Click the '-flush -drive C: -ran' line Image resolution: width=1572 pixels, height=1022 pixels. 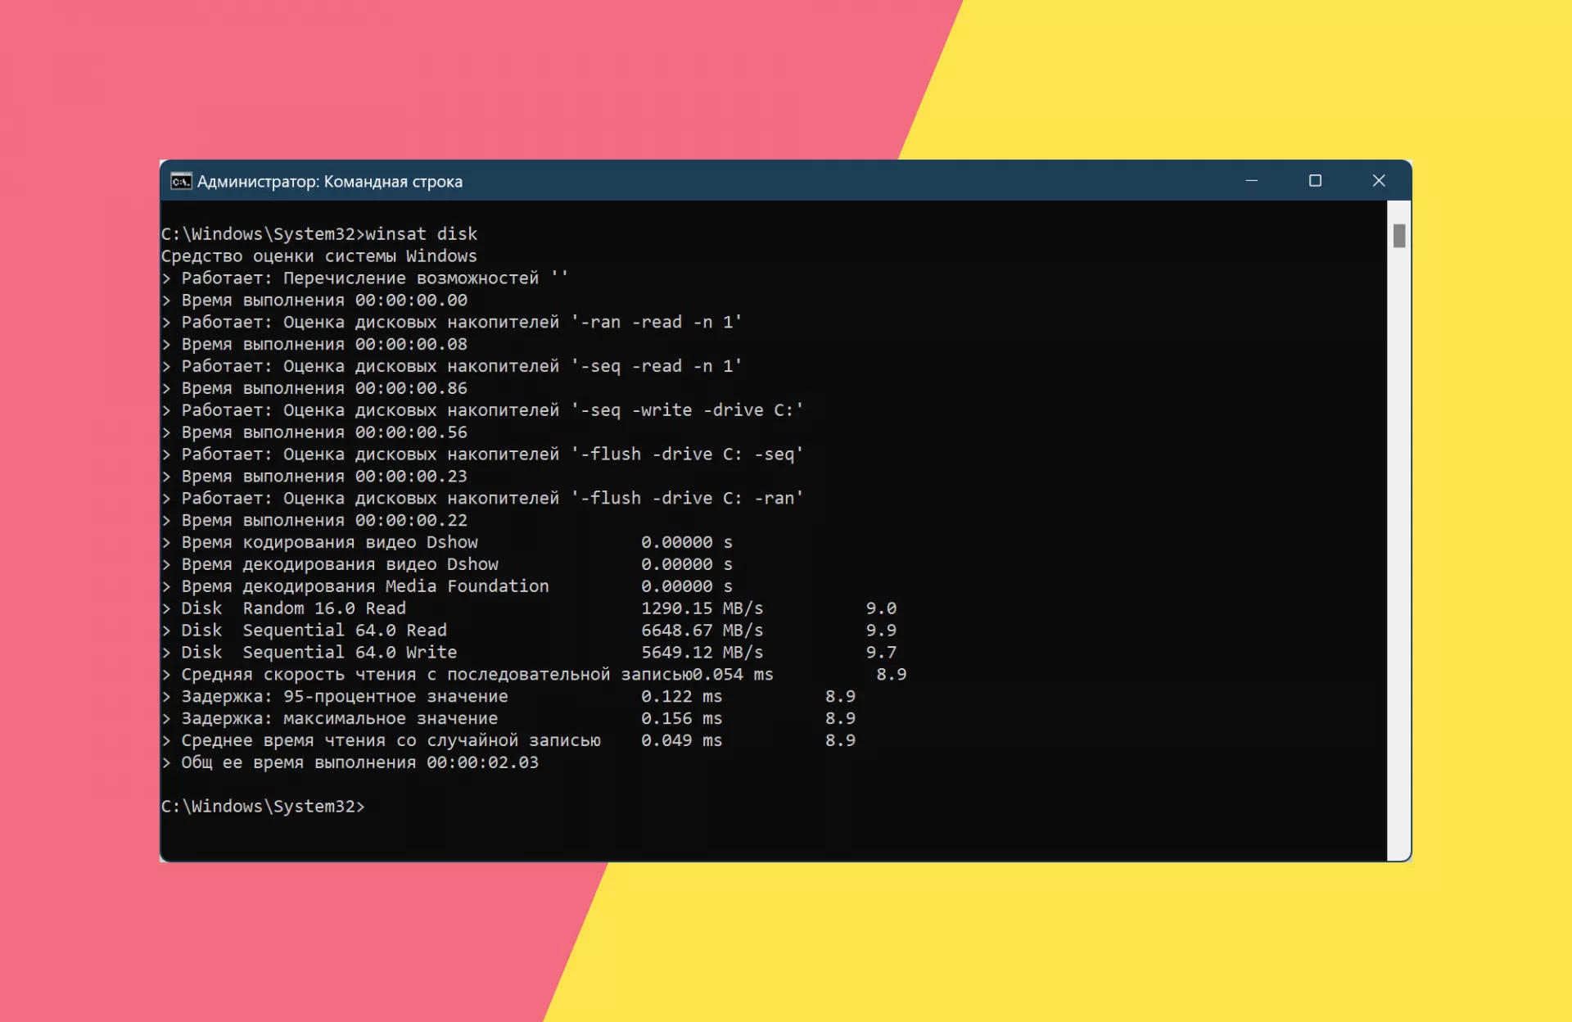482,499
